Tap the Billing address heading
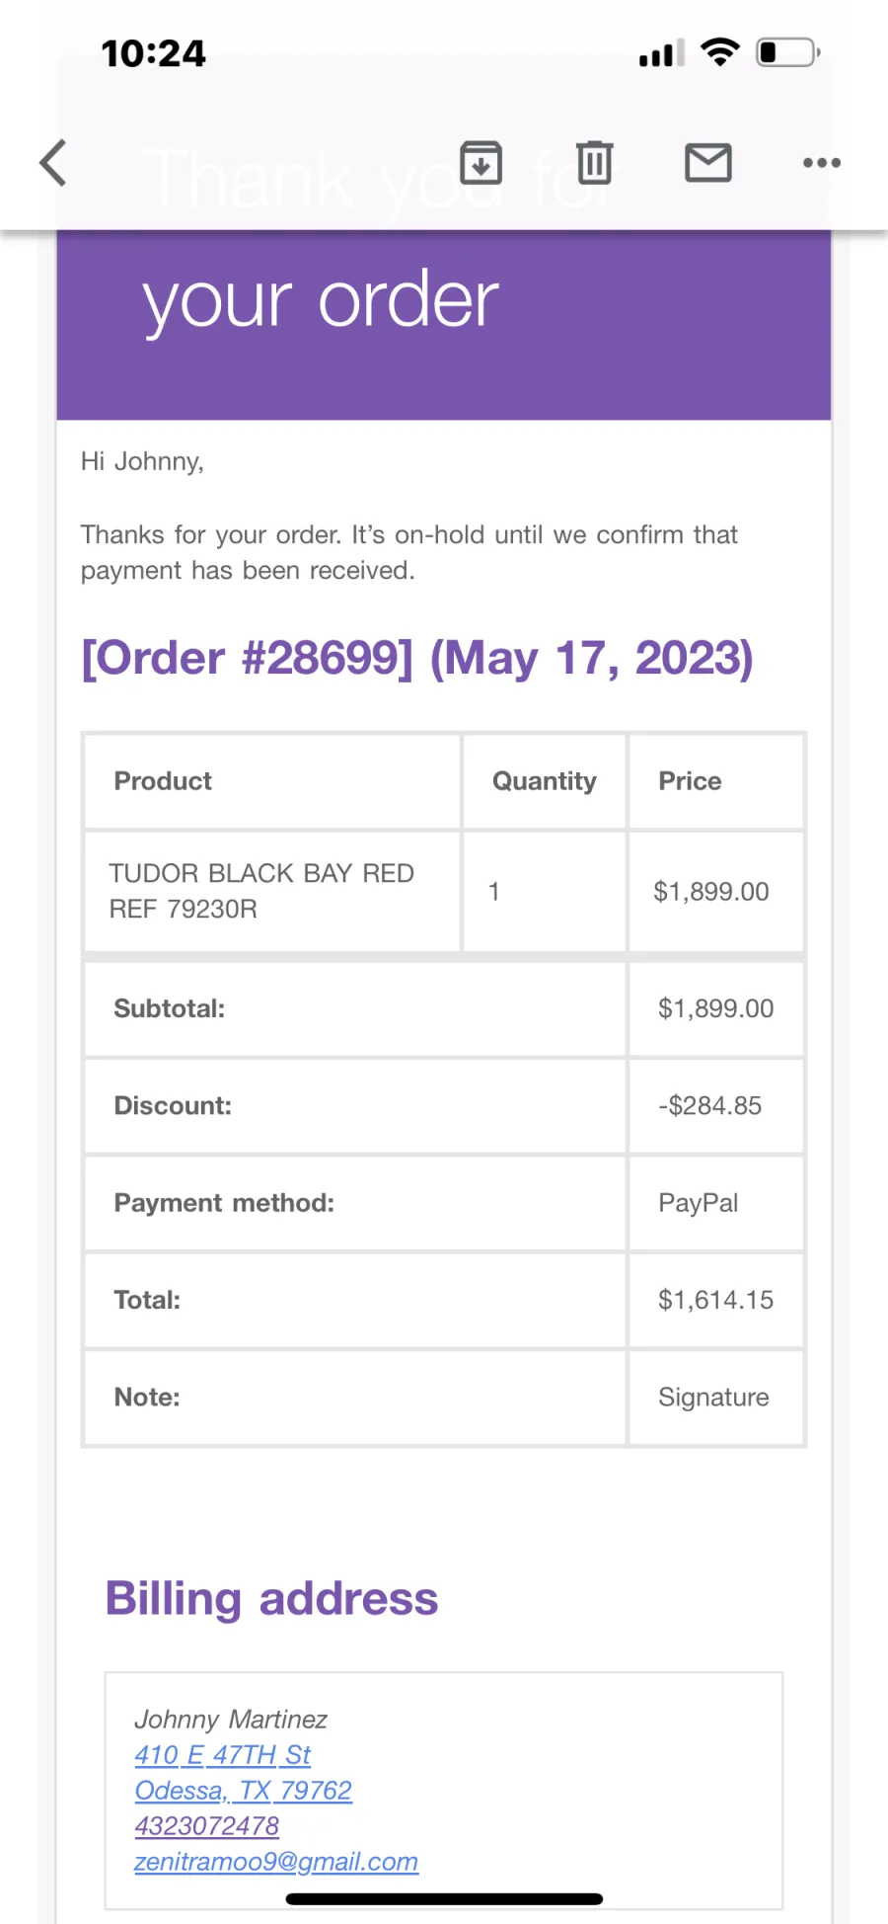 click(x=272, y=1598)
